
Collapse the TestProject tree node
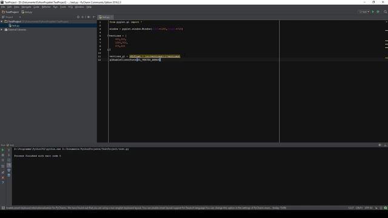[x=2, y=22]
